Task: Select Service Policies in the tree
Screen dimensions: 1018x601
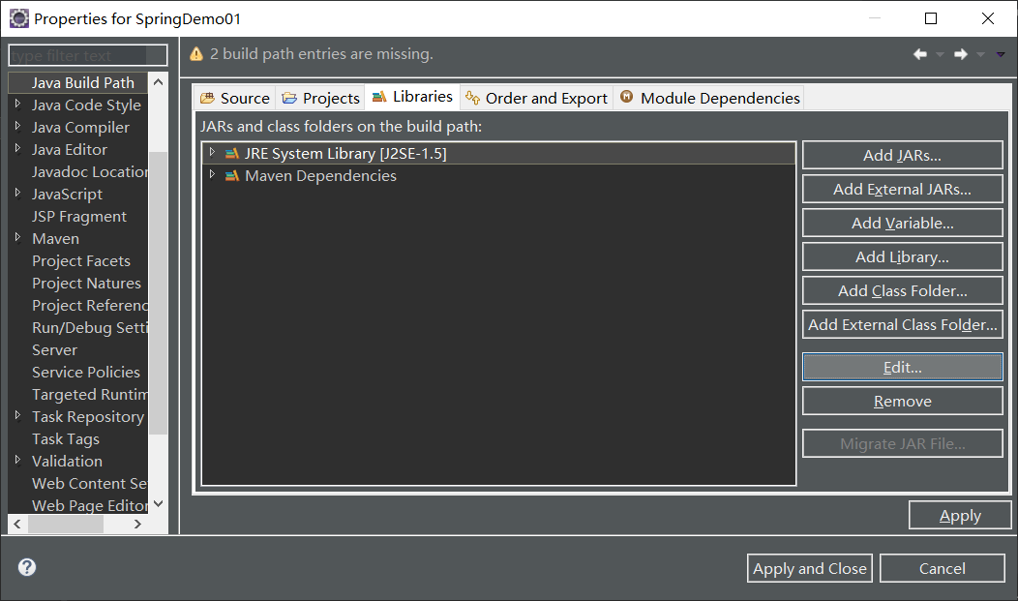Action: click(x=86, y=372)
